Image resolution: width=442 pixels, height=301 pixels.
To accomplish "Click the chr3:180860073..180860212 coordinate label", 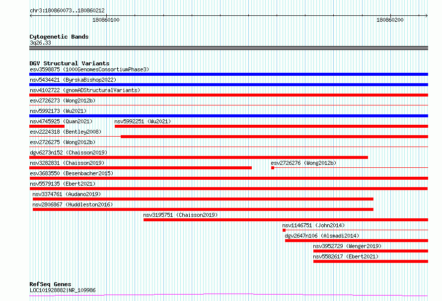I will click(x=67, y=10).
